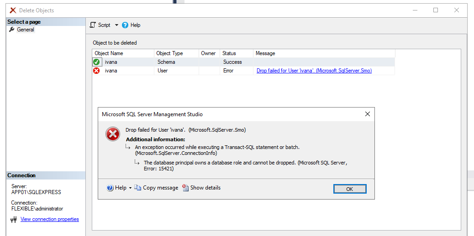Image resolution: width=474 pixels, height=236 pixels.
Task: Click the Script icon in the toolbar
Action: click(93, 25)
